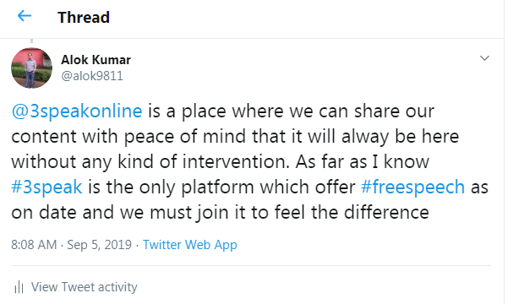
Task: Click the 8:08 AM timestamp
Action: [x=34, y=245]
